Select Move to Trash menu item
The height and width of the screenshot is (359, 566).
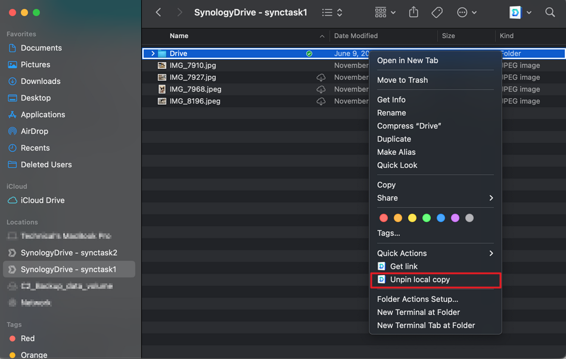[x=402, y=80]
